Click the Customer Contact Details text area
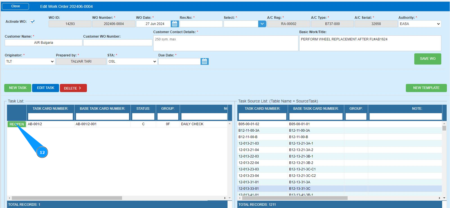450x208 pixels. [x=226, y=43]
